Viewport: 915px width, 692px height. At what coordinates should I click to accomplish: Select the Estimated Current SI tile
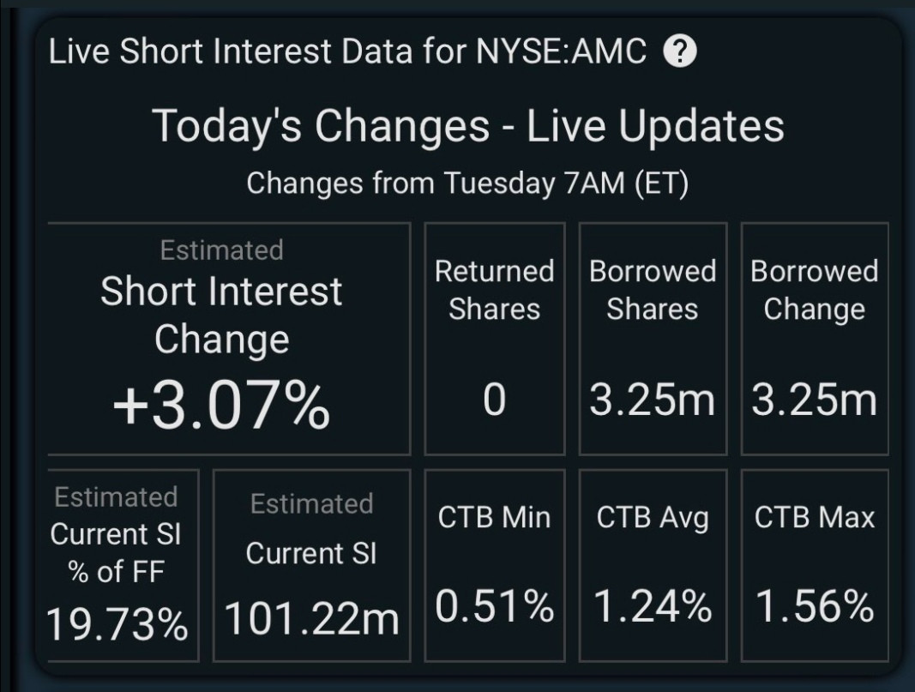pyautogui.click(x=312, y=563)
